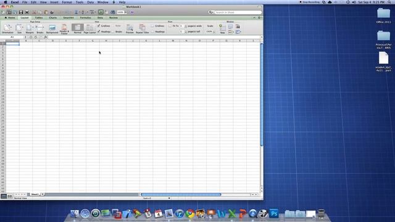
Task: Open Google Chrome from the dock
Action: (x=190, y=213)
